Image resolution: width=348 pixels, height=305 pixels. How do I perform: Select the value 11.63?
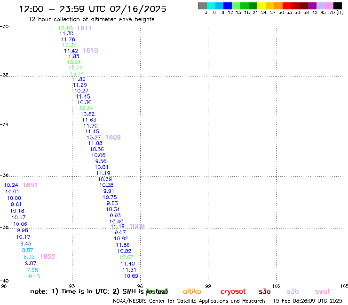tap(89, 120)
